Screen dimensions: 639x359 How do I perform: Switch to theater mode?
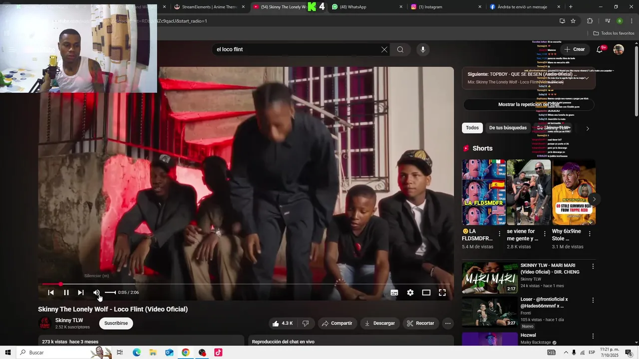coord(426,293)
